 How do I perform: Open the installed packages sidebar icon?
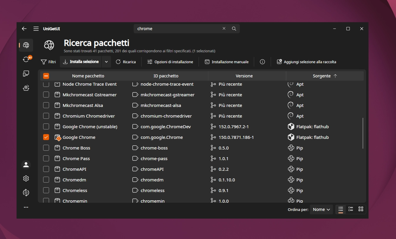pos(26,74)
